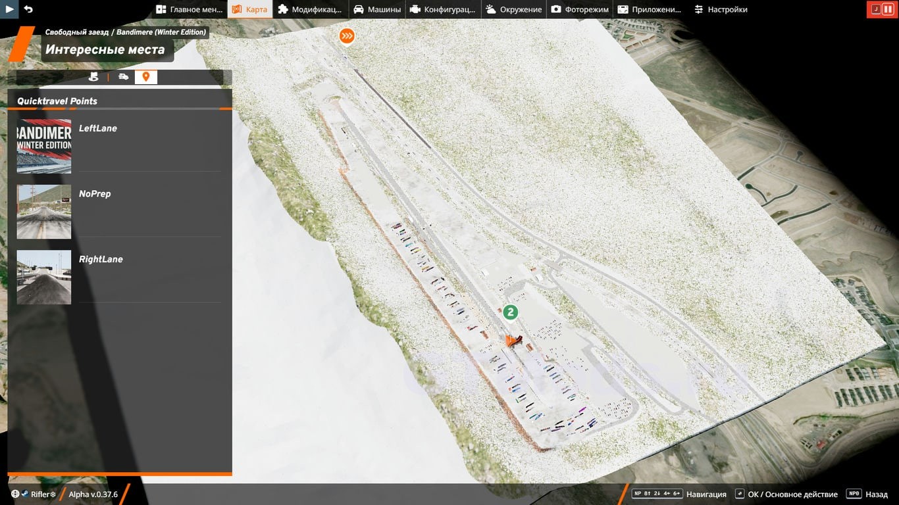Image resolution: width=899 pixels, height=505 pixels.
Task: Select the Карта tab
Action: [249, 9]
